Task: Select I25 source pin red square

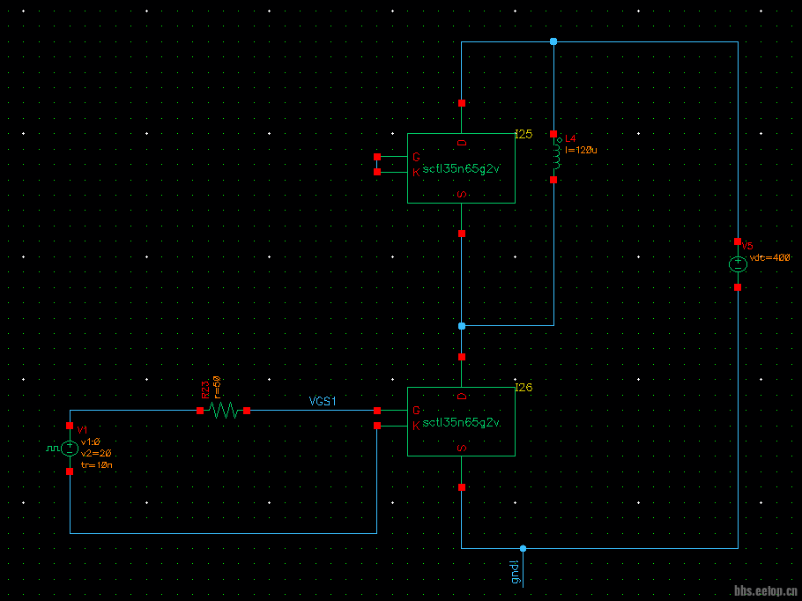Action: coord(461,234)
